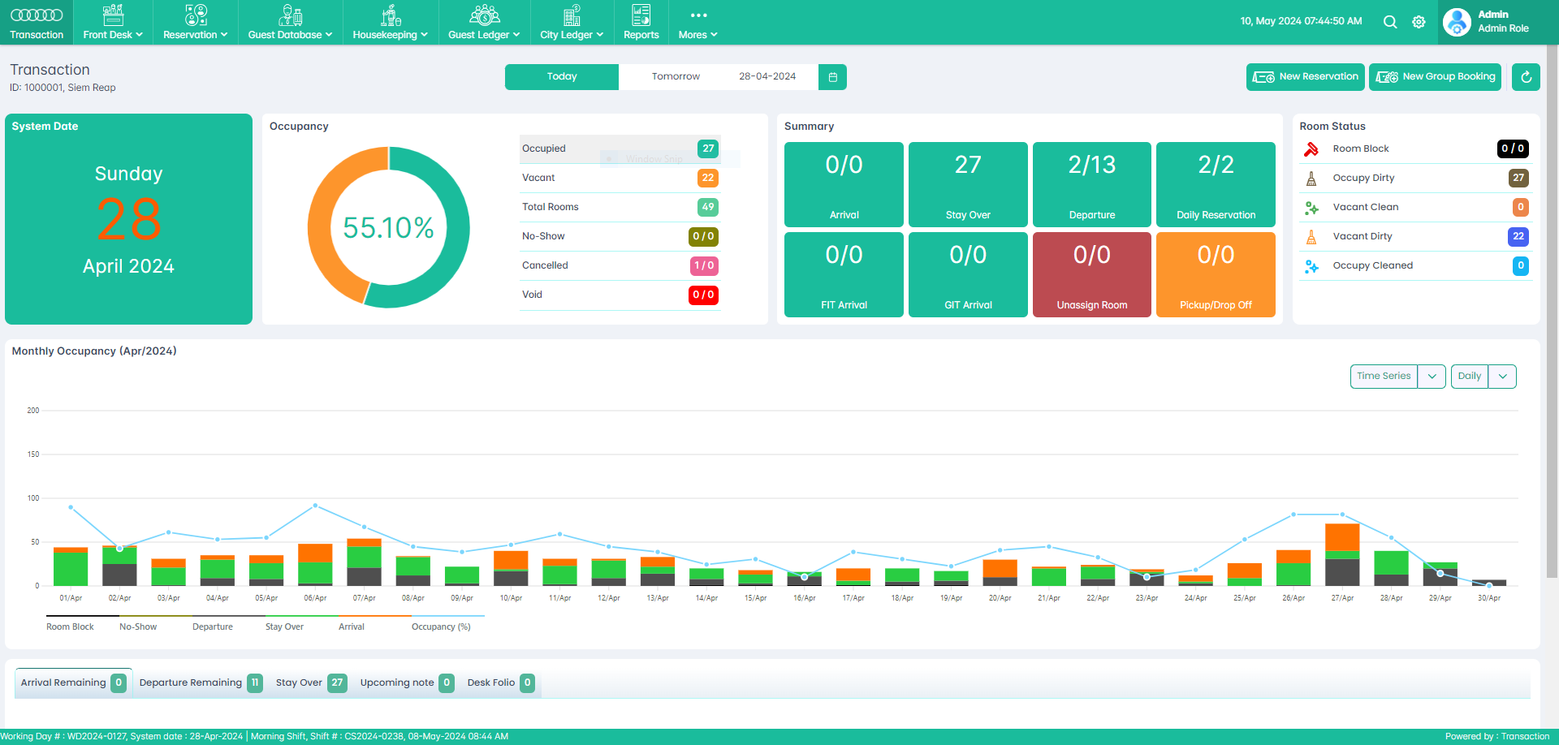The height and width of the screenshot is (745, 1559).
Task: Click the Room Block 0/0 badge
Action: [x=1513, y=149]
